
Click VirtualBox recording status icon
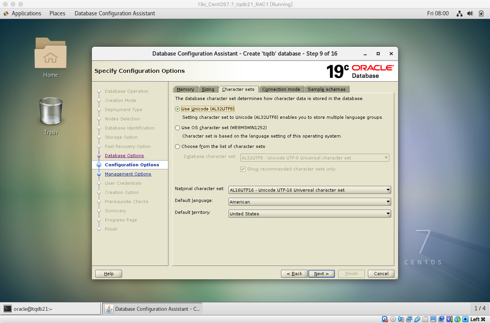tap(441, 319)
